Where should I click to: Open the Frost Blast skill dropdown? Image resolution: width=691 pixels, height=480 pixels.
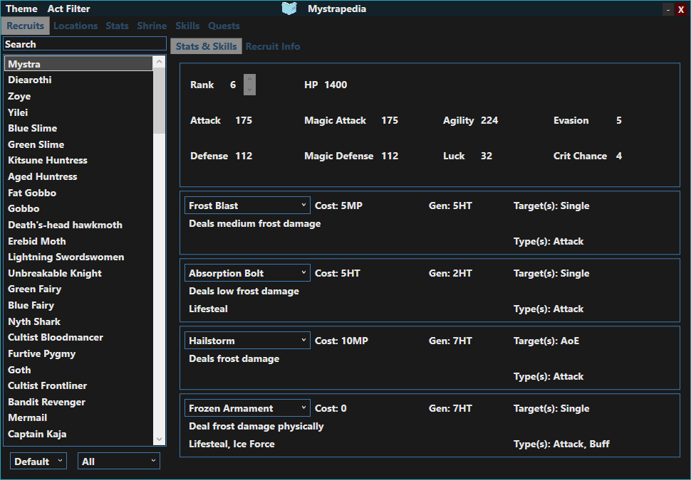click(x=247, y=206)
